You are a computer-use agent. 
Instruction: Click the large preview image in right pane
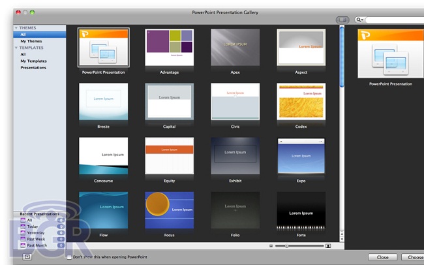pyautogui.click(x=391, y=54)
